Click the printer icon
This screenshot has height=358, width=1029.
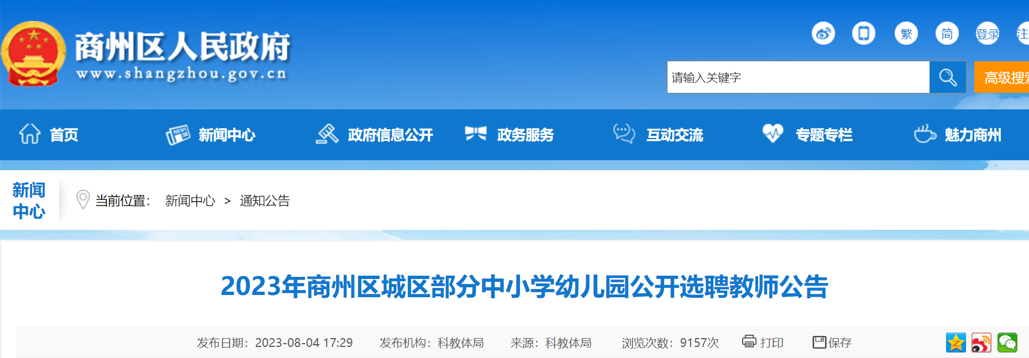pos(749,341)
